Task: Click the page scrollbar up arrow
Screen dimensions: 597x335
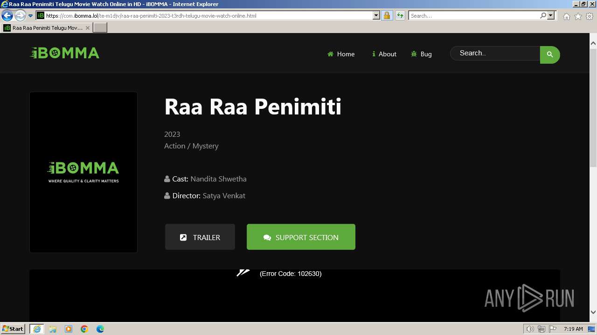Action: tap(593, 43)
